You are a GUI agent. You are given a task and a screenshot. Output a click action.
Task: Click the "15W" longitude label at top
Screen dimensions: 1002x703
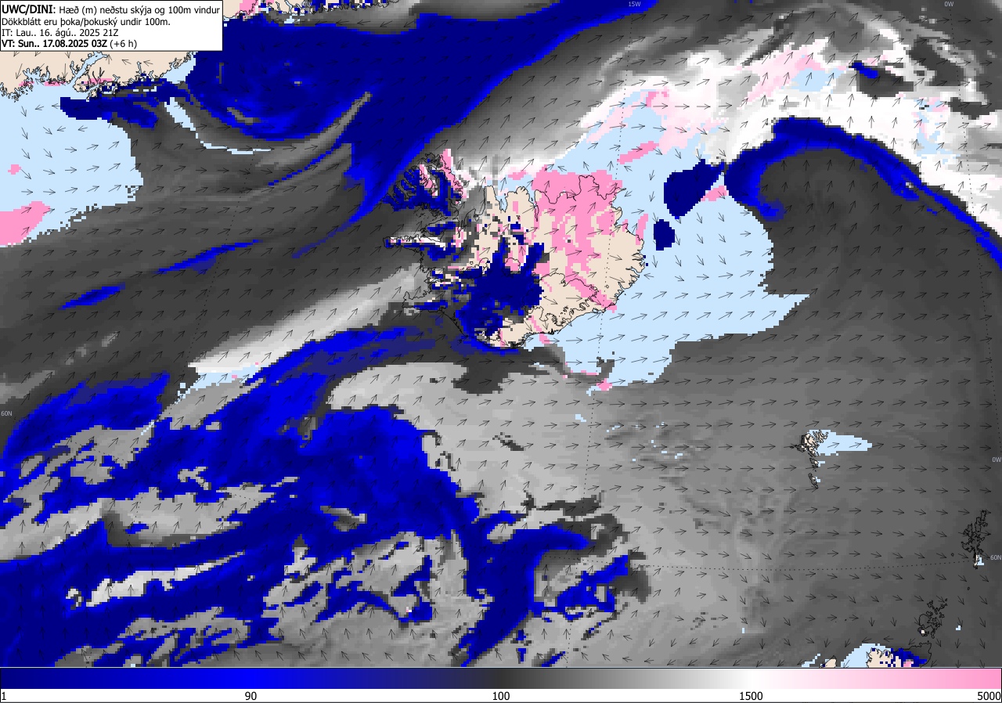click(x=634, y=4)
